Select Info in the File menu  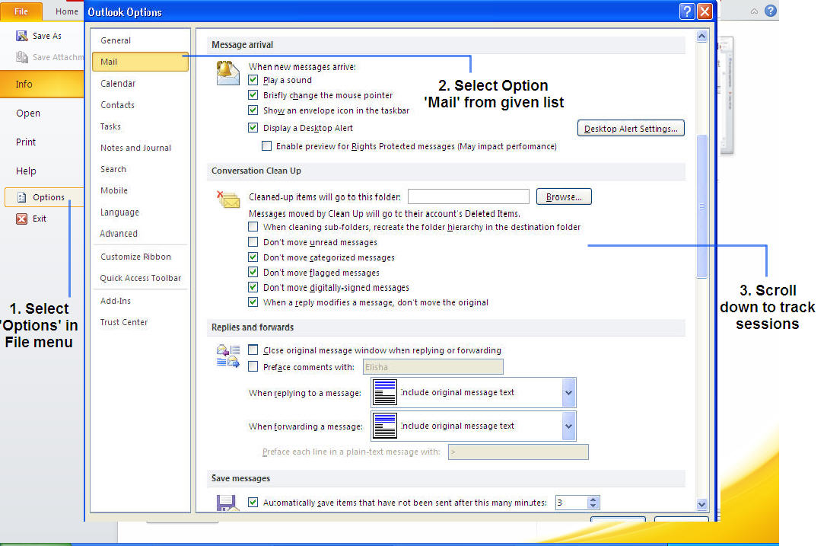[42, 84]
